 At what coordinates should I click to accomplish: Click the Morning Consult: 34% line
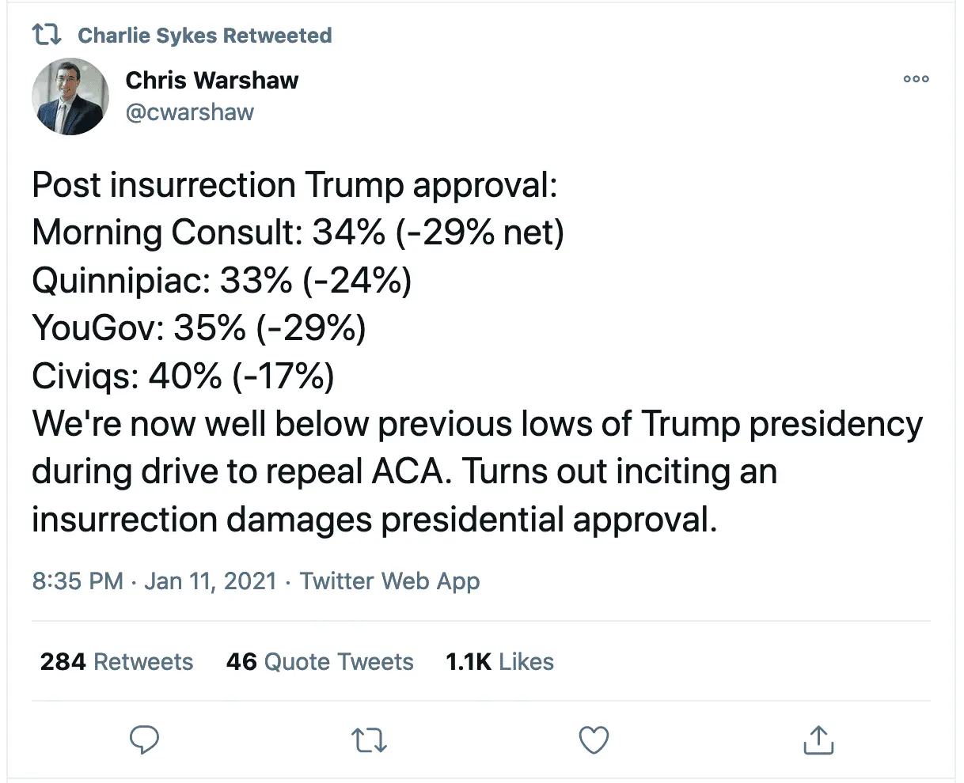[298, 233]
